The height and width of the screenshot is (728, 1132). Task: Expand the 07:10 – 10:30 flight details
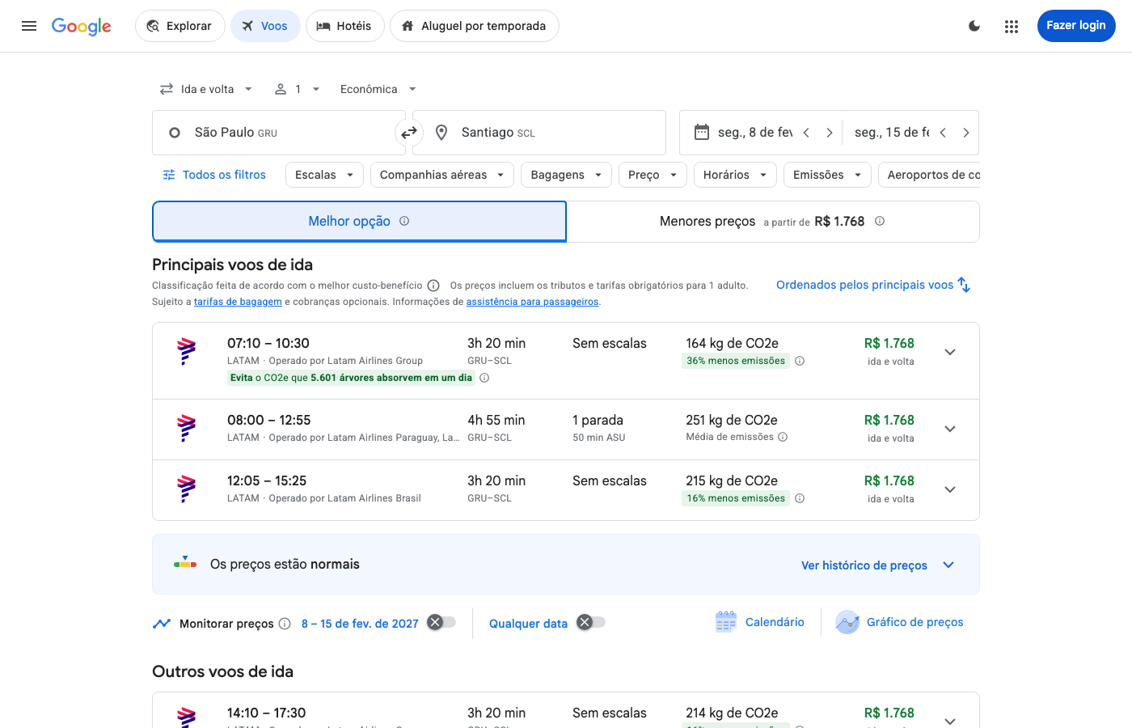pos(950,352)
